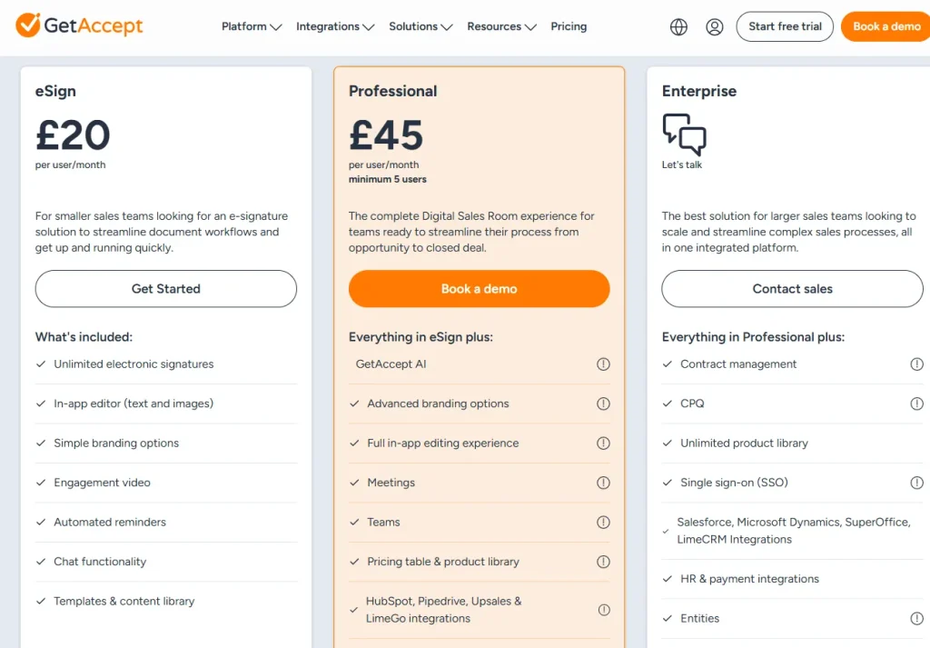Open the Resources menu
The width and height of the screenshot is (930, 648).
click(x=501, y=26)
